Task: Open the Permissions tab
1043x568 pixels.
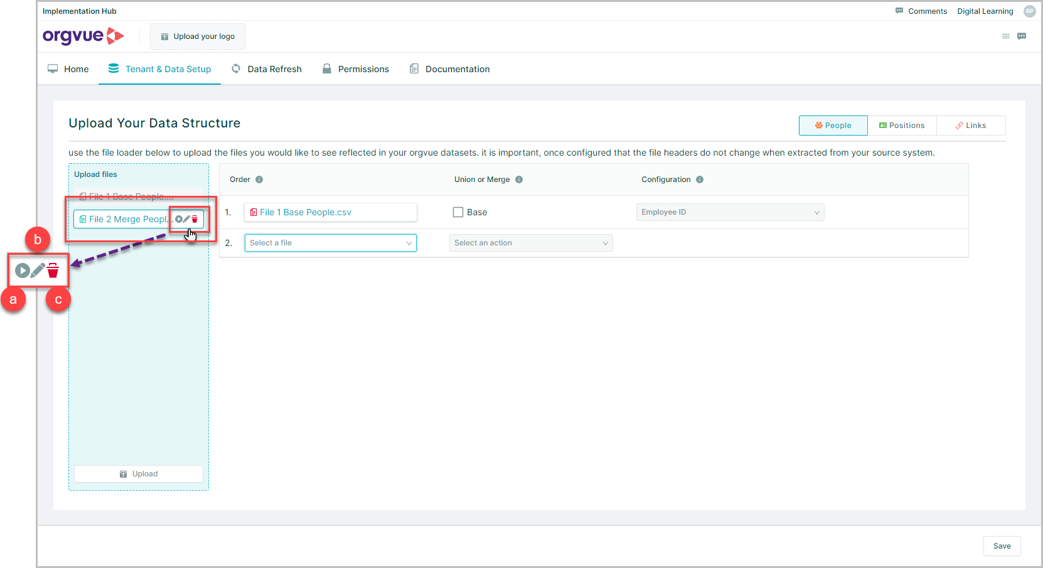Action: click(356, 69)
